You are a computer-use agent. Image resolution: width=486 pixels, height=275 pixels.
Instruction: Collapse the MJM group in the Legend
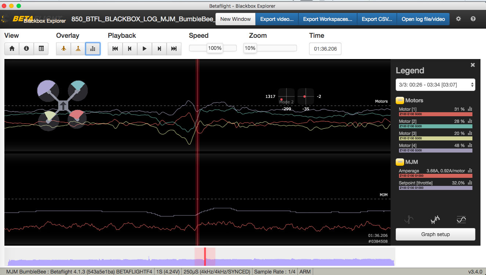click(400, 162)
